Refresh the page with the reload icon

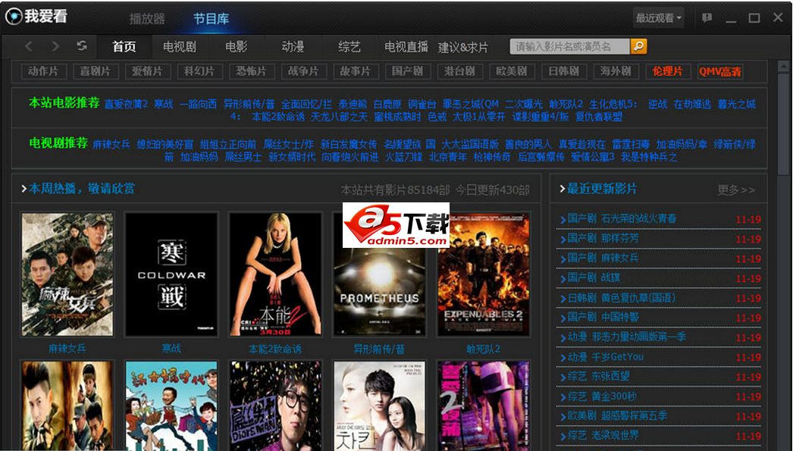pos(81,46)
